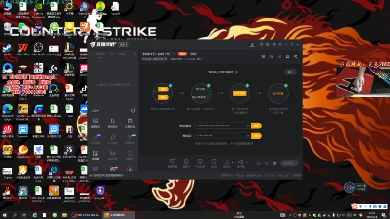Open Steam desktop shortcut

click(x=7, y=50)
